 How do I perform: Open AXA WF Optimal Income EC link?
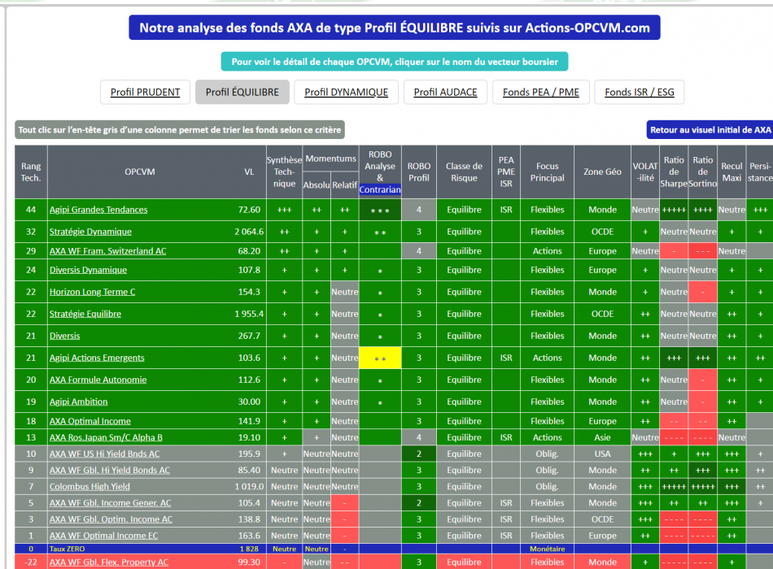(x=103, y=536)
